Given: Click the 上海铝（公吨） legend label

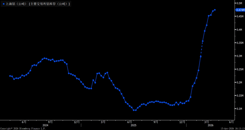Looking at the screenshot, I should click(x=16, y=4).
